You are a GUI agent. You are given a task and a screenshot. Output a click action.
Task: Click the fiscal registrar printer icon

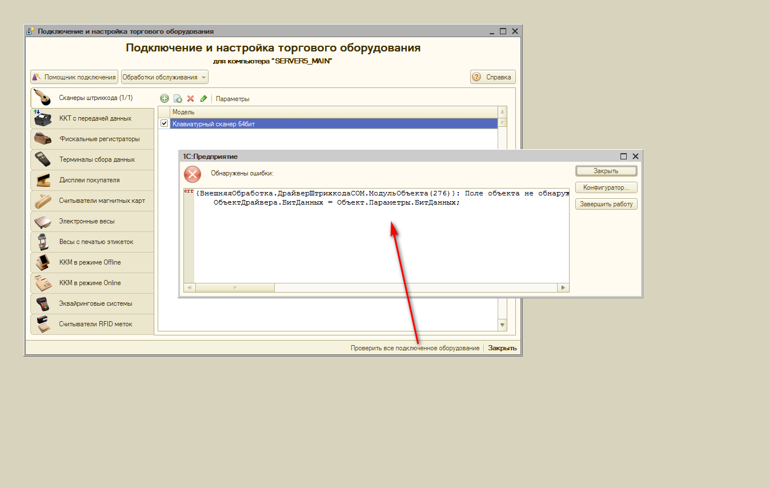click(43, 139)
